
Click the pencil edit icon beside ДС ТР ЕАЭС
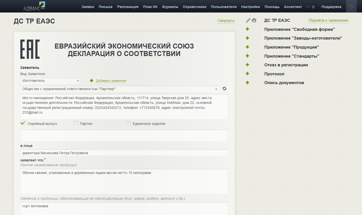click(x=248, y=21)
